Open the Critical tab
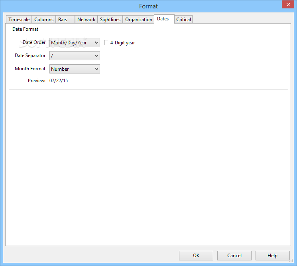 tap(183, 20)
